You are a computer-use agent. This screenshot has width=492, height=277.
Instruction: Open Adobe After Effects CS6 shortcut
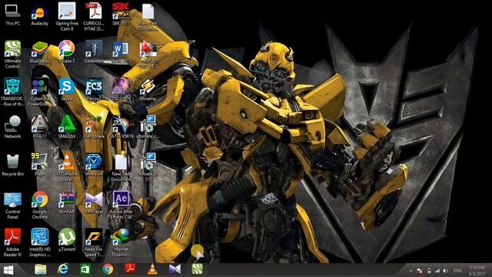(121, 205)
